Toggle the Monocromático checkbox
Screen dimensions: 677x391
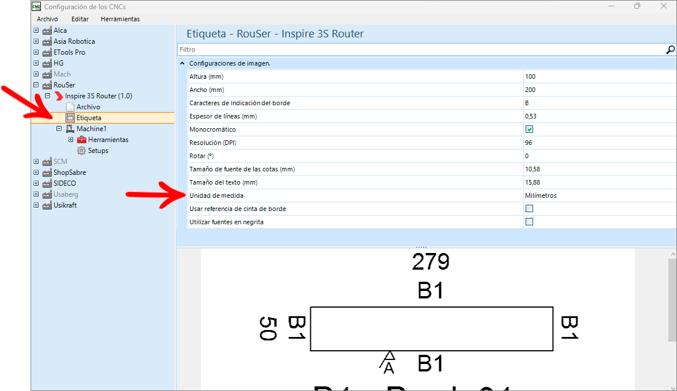[529, 129]
